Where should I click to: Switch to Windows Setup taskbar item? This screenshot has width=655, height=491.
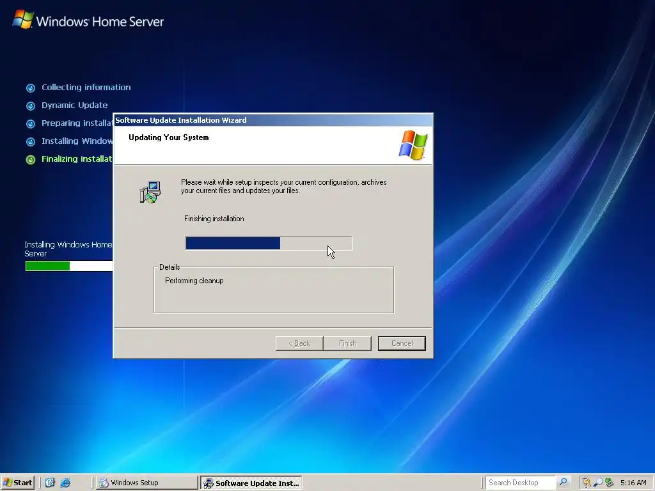point(146,483)
